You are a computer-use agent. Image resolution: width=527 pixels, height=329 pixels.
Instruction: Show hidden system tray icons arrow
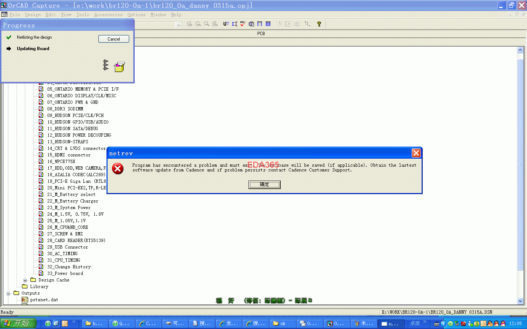(x=444, y=324)
